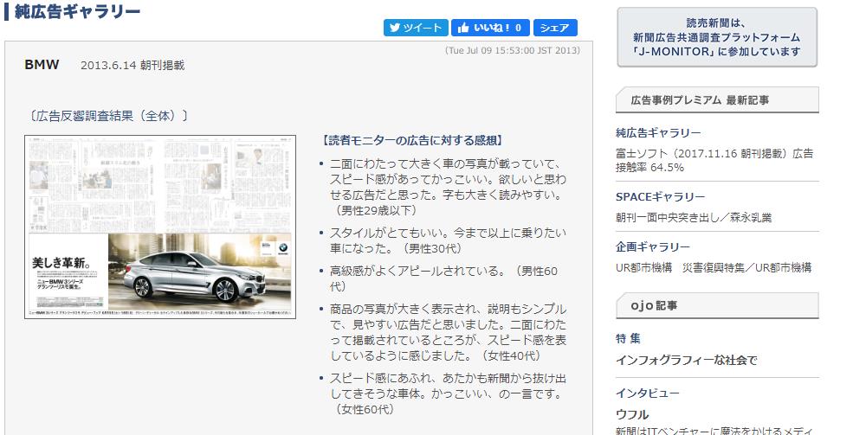The image size is (853, 435).
Task: Select the comment スタイルがとてもいい
Action: pos(448,240)
